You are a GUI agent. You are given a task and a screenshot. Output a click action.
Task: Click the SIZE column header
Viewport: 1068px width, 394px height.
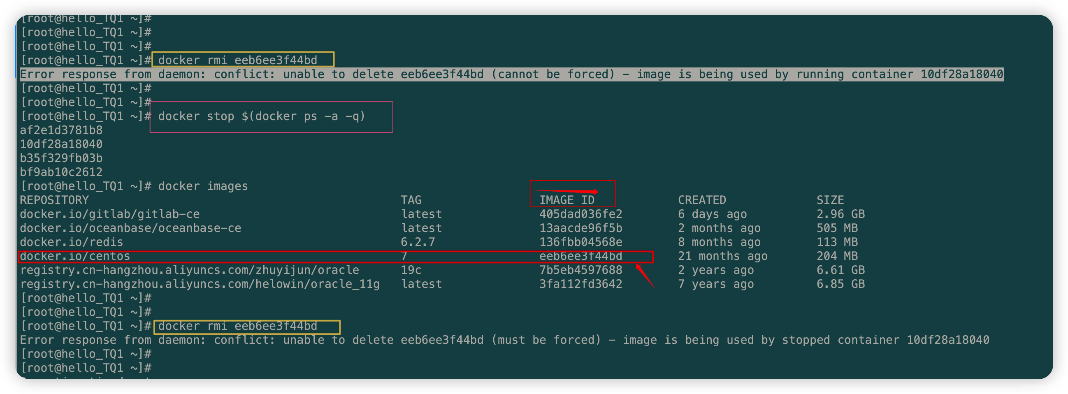coord(830,201)
